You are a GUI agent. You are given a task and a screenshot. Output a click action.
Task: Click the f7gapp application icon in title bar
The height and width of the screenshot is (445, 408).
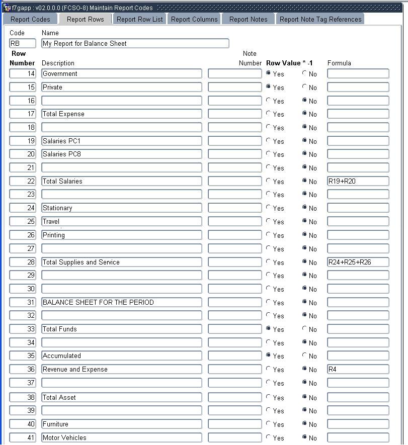(x=7, y=8)
